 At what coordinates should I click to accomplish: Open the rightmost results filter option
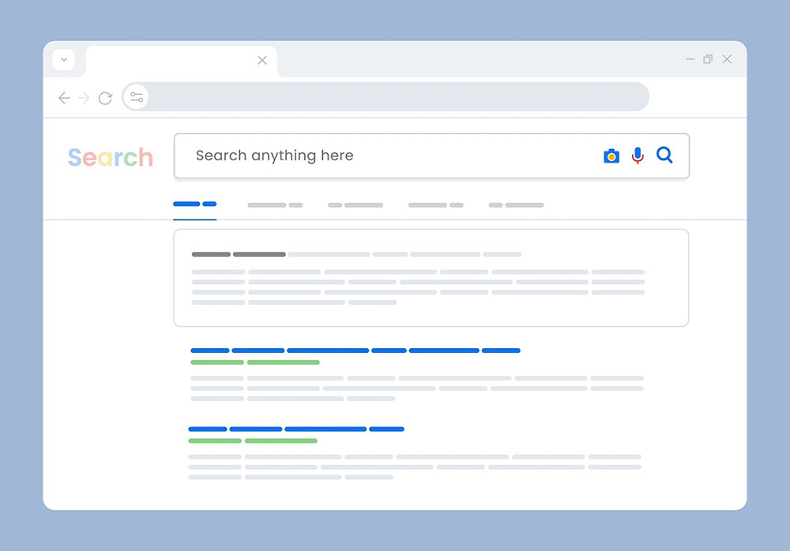(516, 204)
